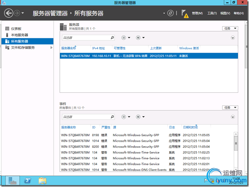Click the 仪表板 dashboard icon
The height and width of the screenshot is (187, 249).
(7, 29)
